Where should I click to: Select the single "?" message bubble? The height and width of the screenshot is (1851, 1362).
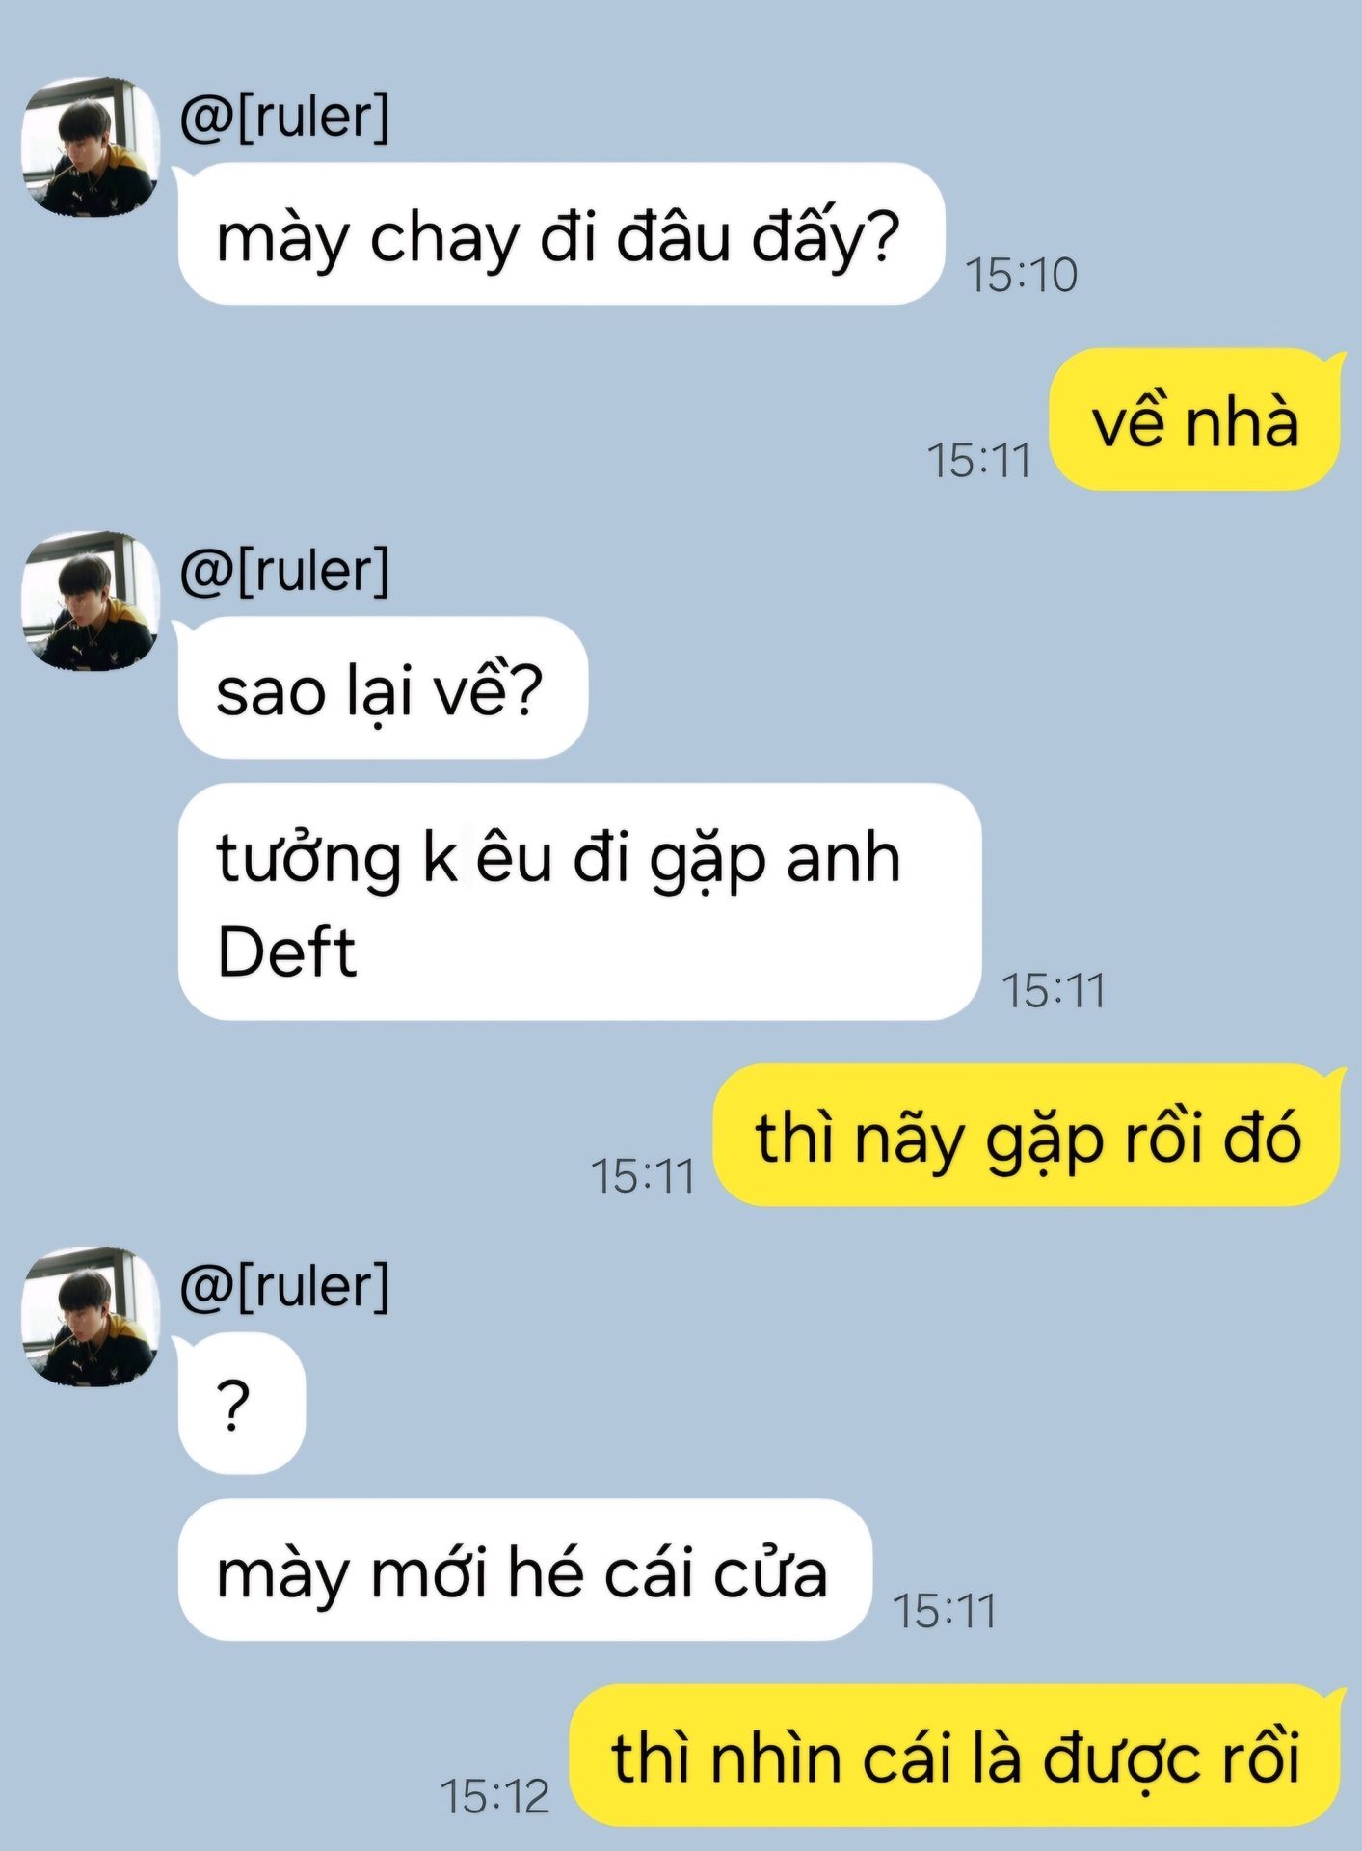tap(242, 1404)
